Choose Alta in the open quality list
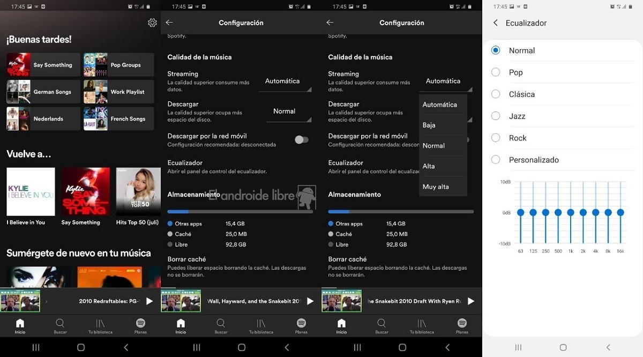 click(443, 166)
